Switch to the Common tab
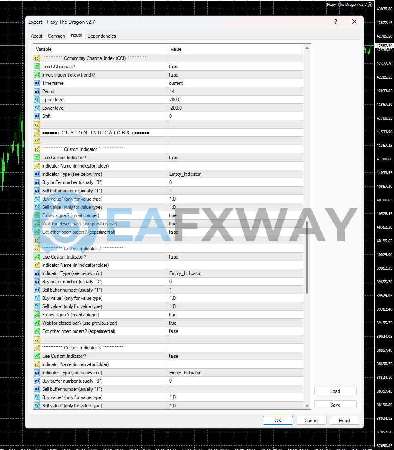The height and width of the screenshot is (450, 394). click(x=57, y=36)
